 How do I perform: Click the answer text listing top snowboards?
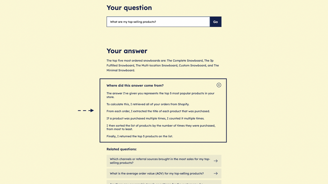click(162, 65)
